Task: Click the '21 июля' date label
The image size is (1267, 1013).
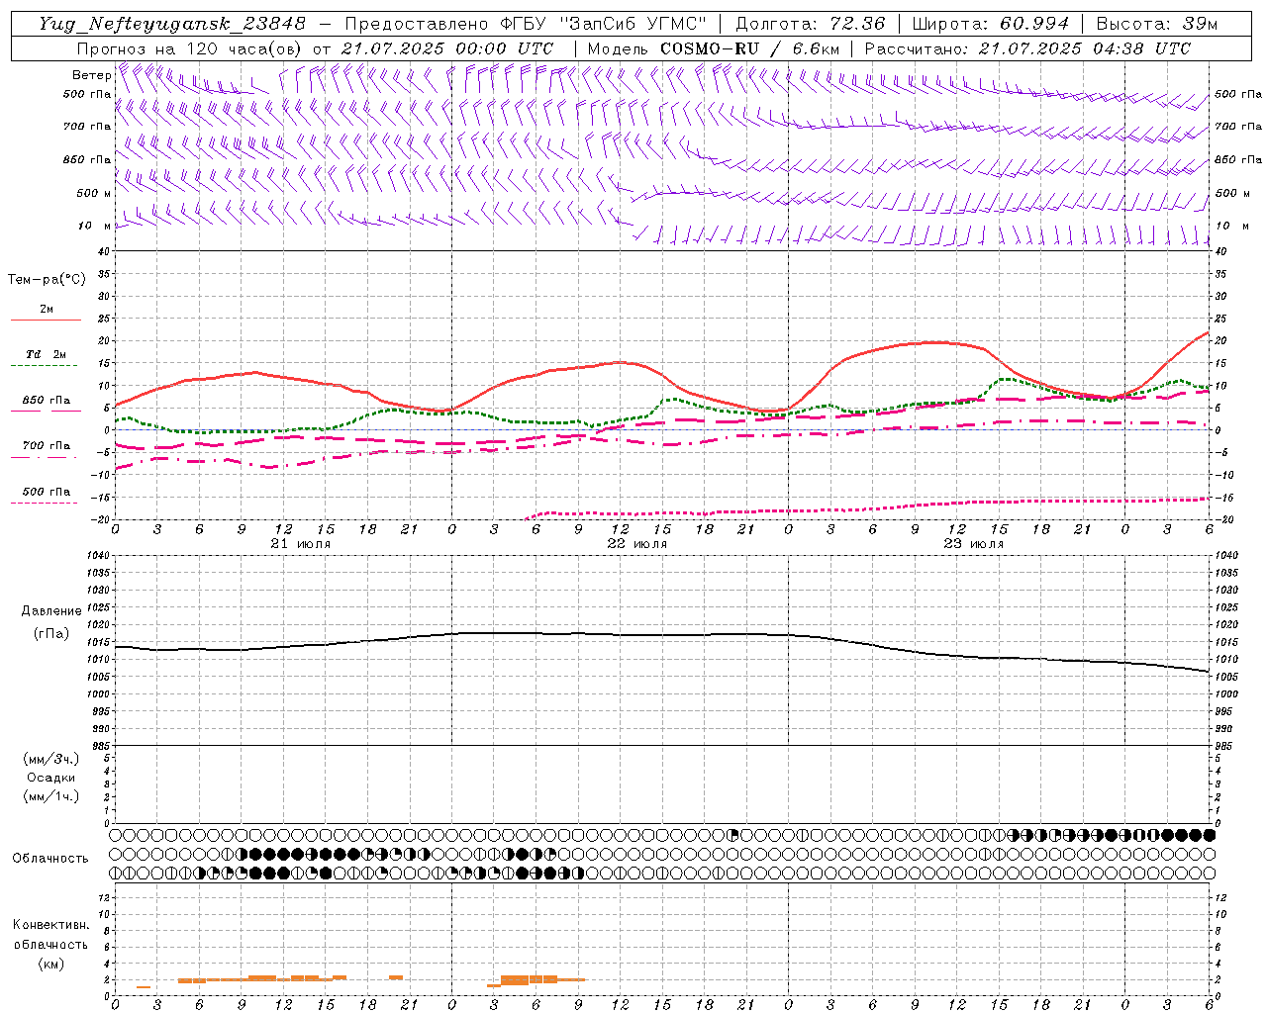Action: pyautogui.click(x=302, y=544)
